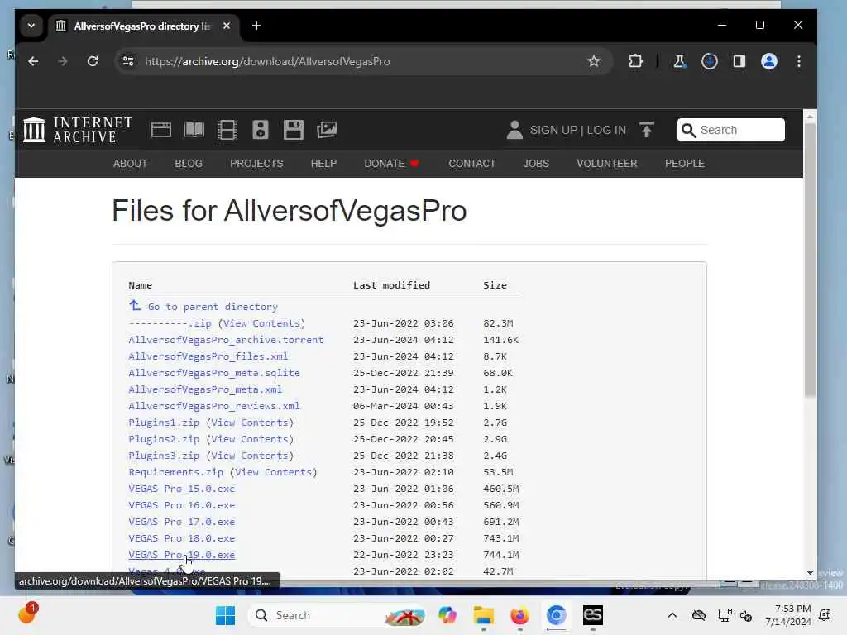Download VEGAS Pro 19.0.exe

[181, 555]
